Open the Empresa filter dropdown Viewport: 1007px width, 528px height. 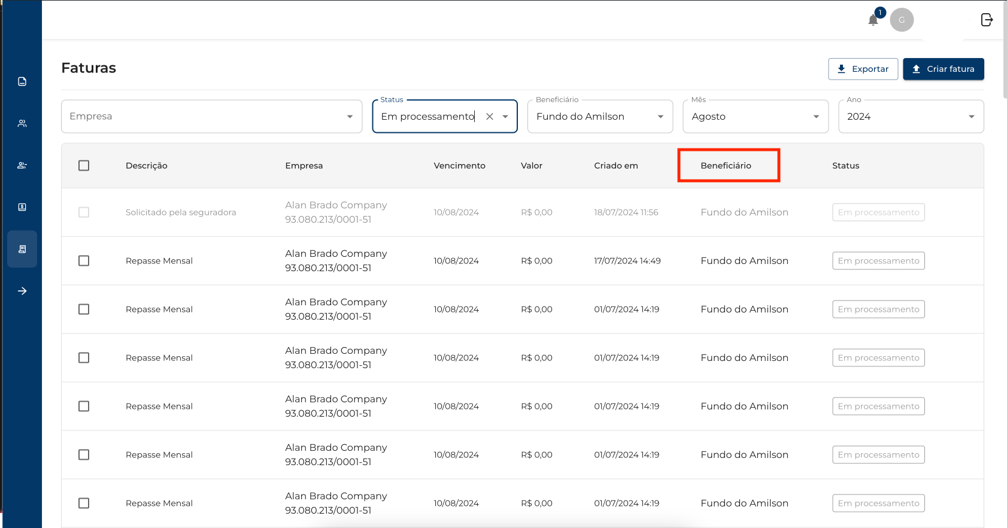click(x=211, y=117)
